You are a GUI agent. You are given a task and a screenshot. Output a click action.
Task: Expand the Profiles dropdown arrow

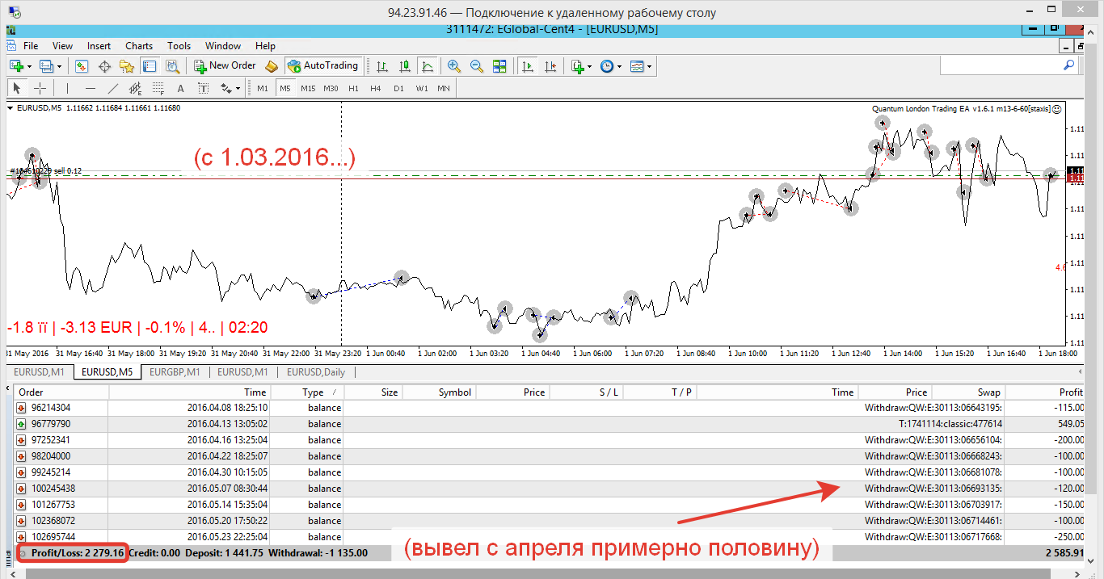point(58,66)
